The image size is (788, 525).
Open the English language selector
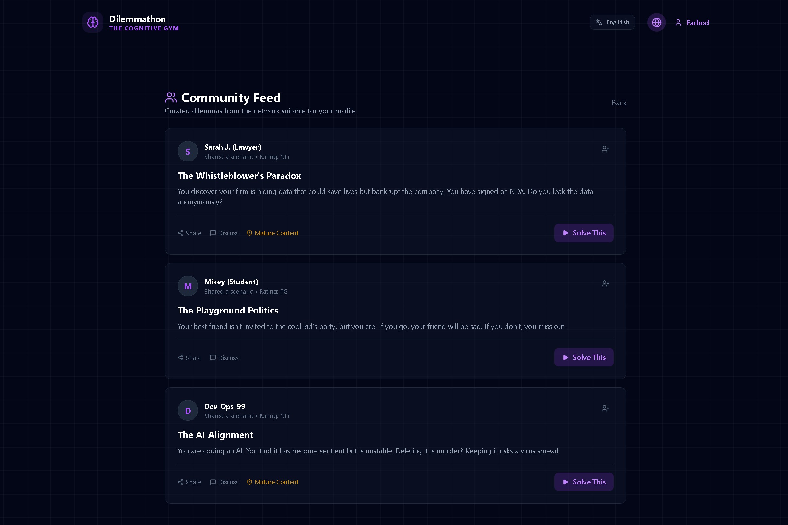point(612,23)
